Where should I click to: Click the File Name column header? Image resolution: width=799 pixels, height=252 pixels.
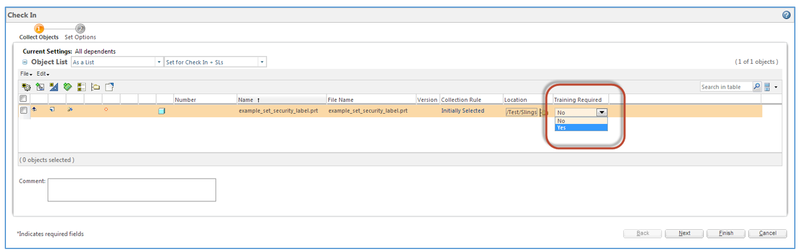pyautogui.click(x=371, y=99)
